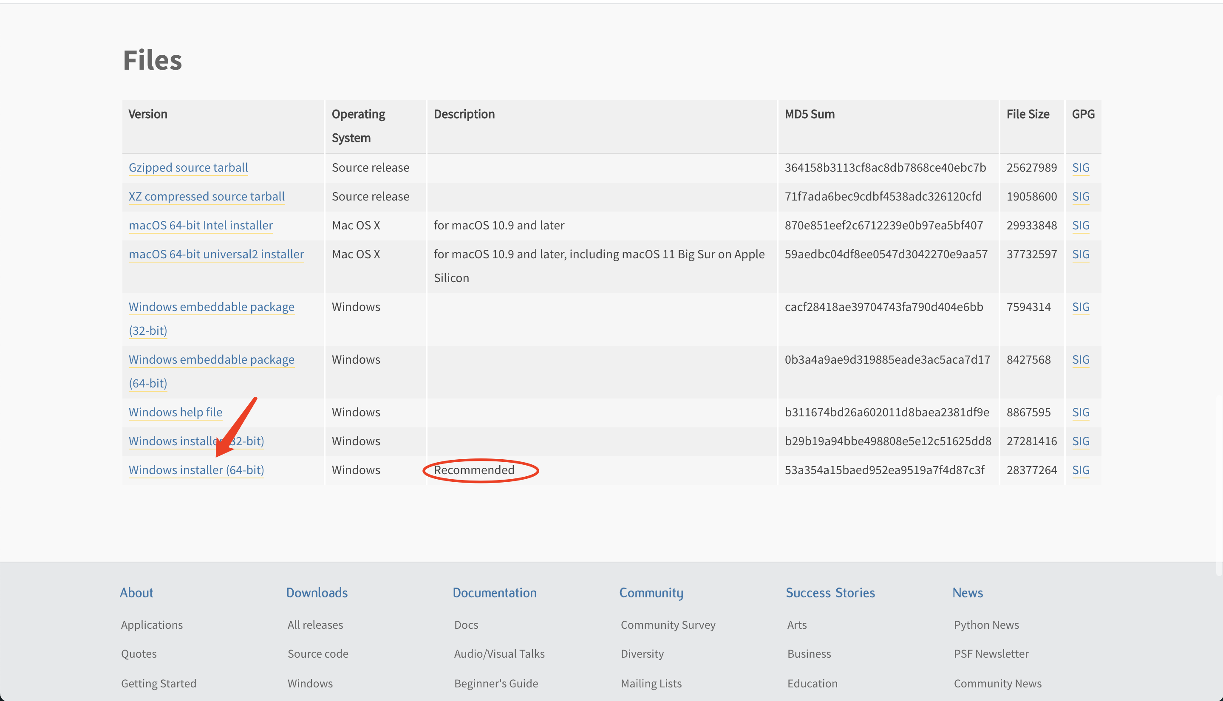This screenshot has height=701, width=1223.
Task: Open SIG link for Gzipped source tarball
Action: pos(1081,167)
